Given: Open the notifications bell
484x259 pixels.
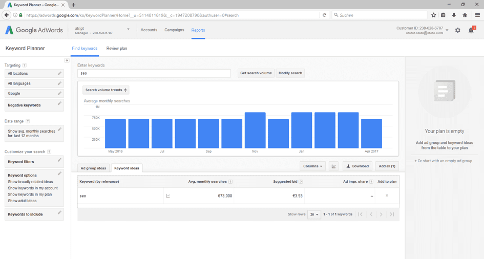Looking at the screenshot, I should 471,30.
